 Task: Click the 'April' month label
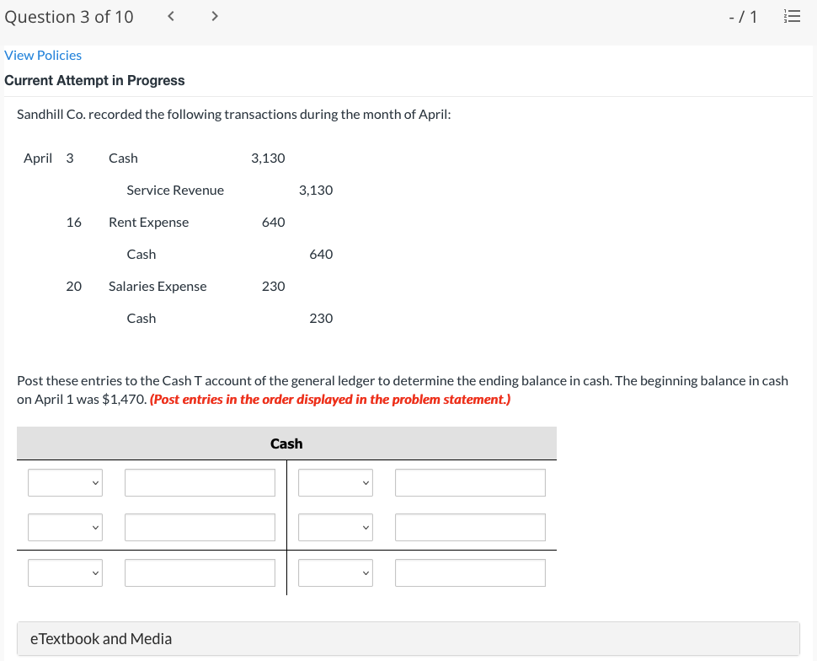point(38,158)
